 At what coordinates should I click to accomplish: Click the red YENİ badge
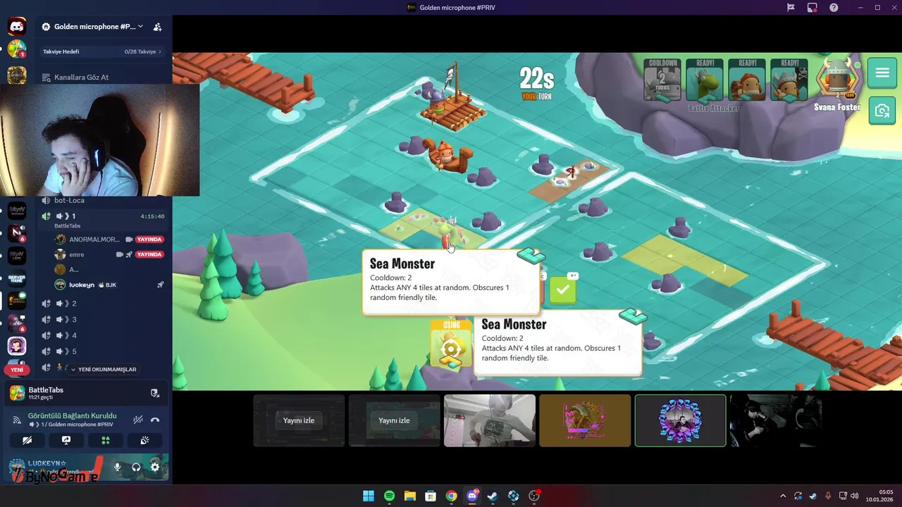(16, 370)
